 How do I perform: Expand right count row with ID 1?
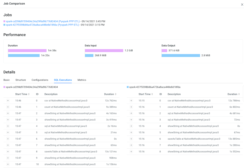click(x=131, y=107)
